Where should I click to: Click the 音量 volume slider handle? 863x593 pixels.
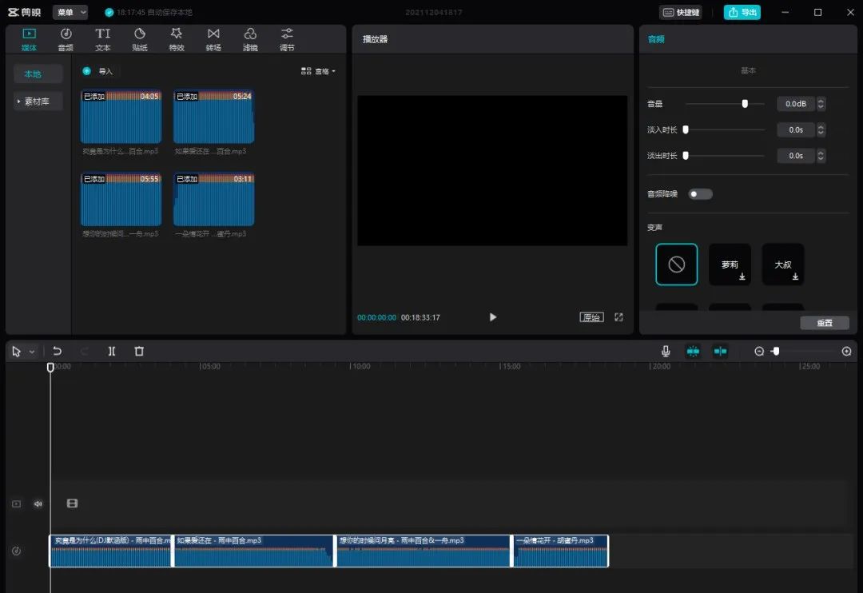pyautogui.click(x=745, y=103)
